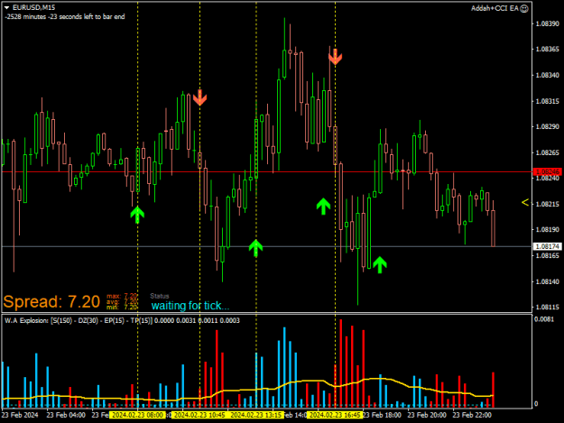Click the red 1.08246 price label
The image size is (564, 423).
click(548, 171)
